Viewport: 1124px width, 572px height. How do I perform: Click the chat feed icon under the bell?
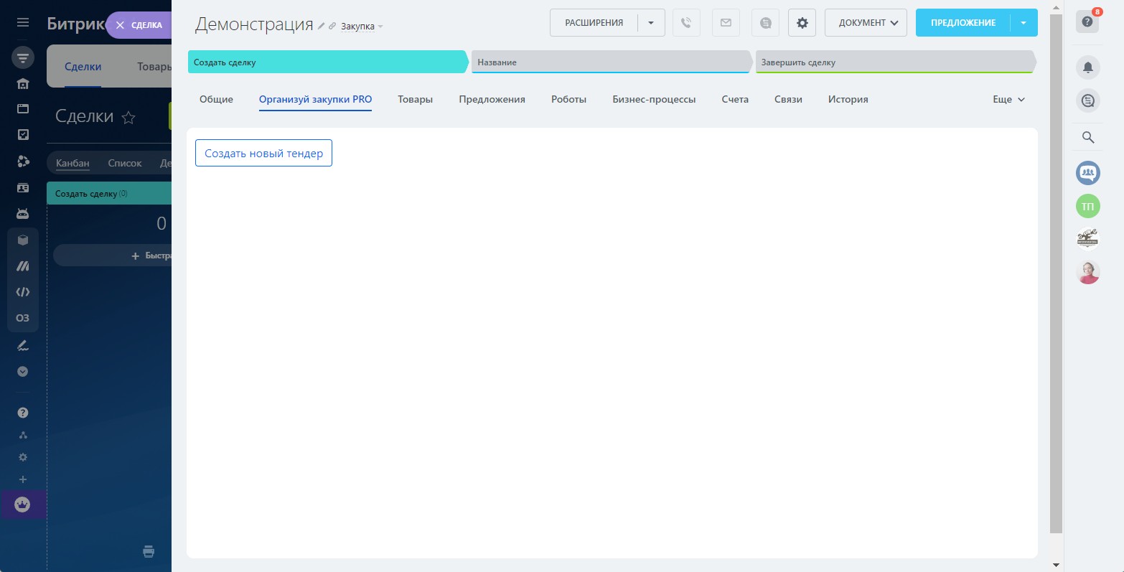[1088, 101]
